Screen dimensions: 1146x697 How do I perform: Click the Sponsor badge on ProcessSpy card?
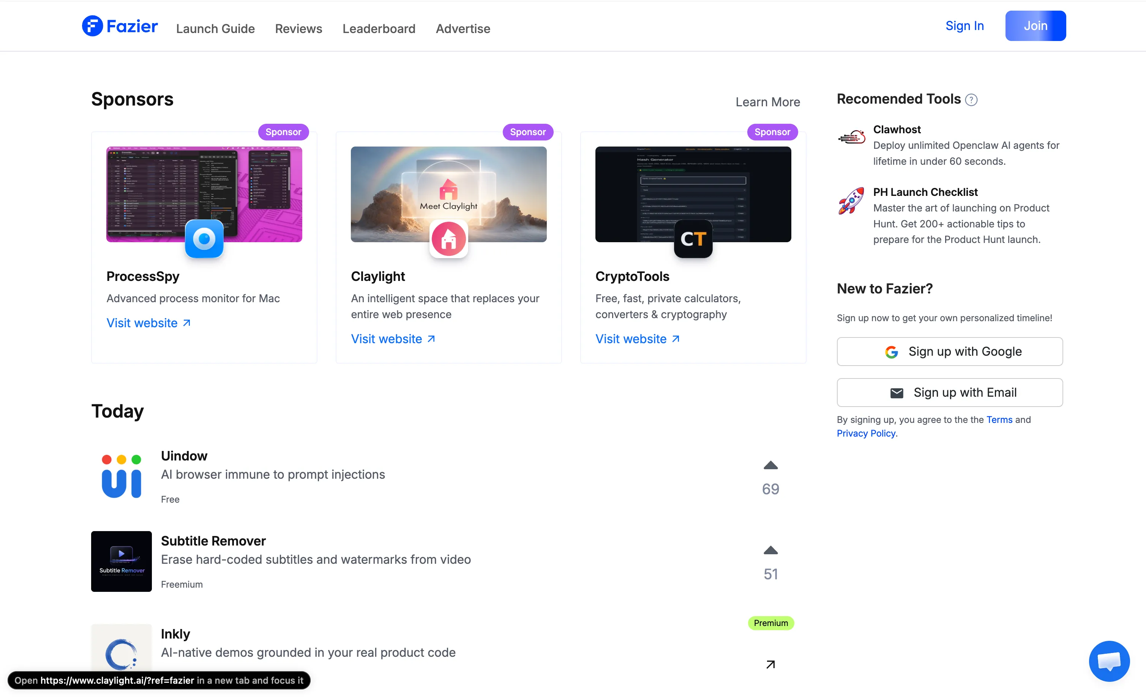284,132
